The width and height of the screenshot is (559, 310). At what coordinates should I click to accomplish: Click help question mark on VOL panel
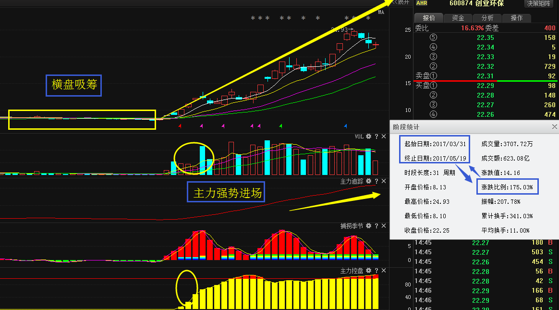(x=376, y=136)
